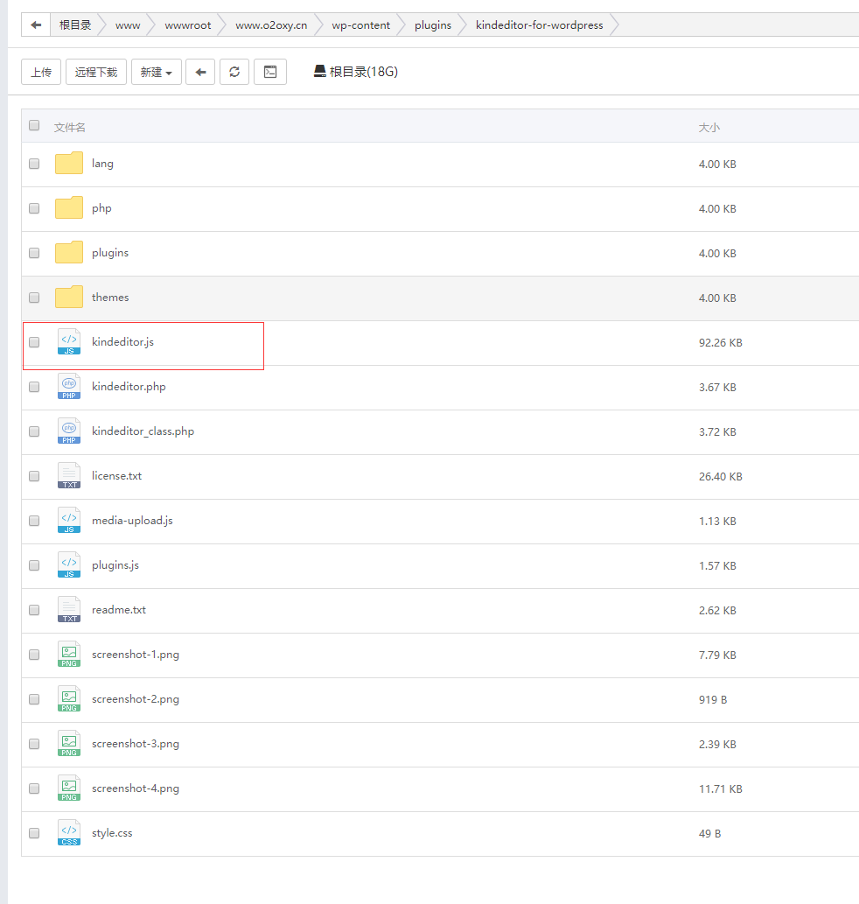
Task: Click the toolbar back arrow button
Action: (x=200, y=72)
